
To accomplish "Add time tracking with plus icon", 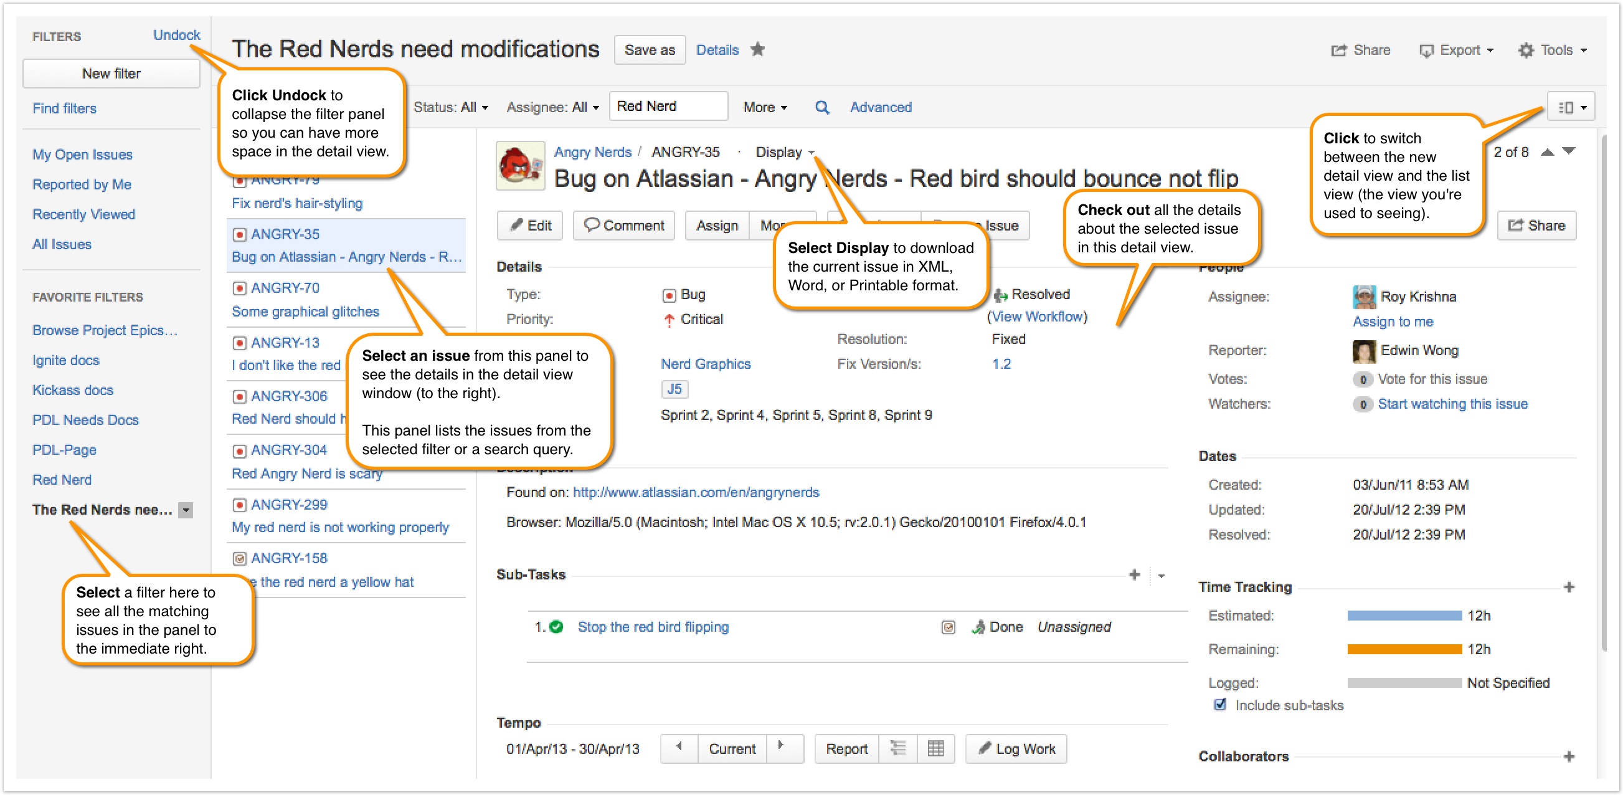I will point(1569,588).
